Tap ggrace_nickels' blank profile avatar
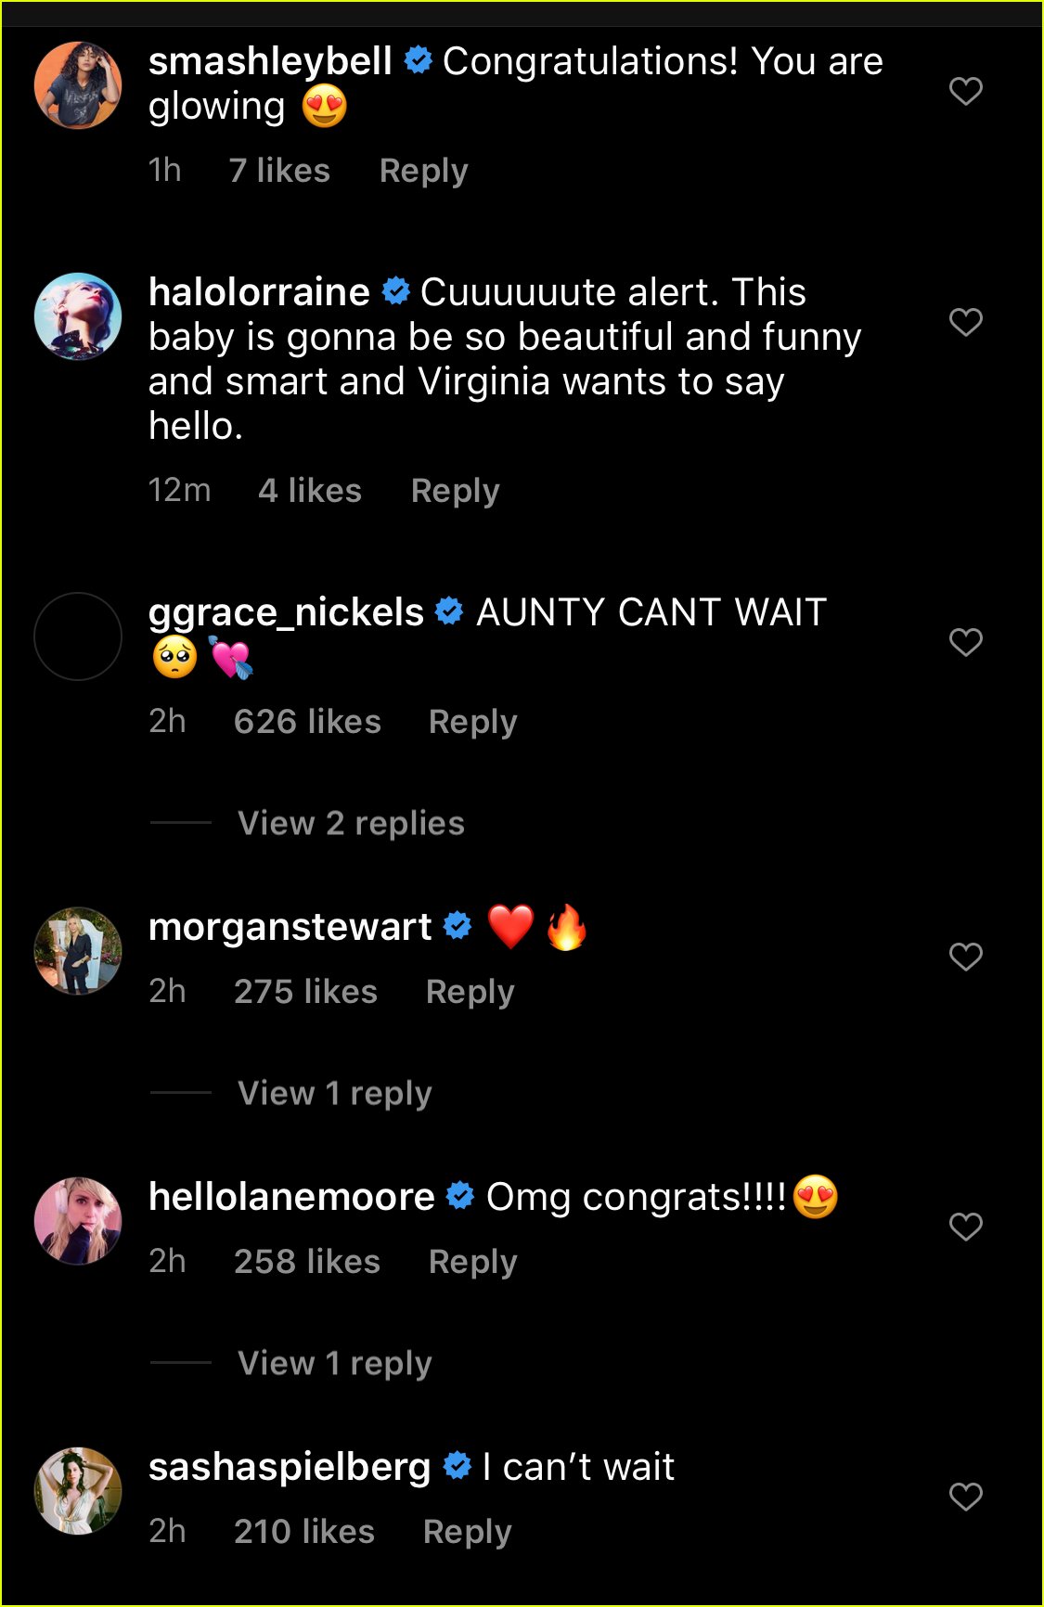The height and width of the screenshot is (1607, 1044). 78,636
